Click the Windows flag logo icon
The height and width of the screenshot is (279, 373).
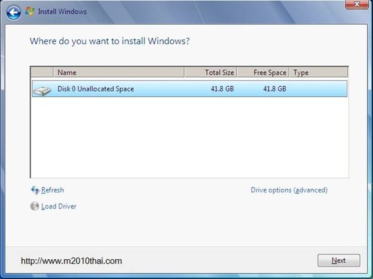[30, 11]
